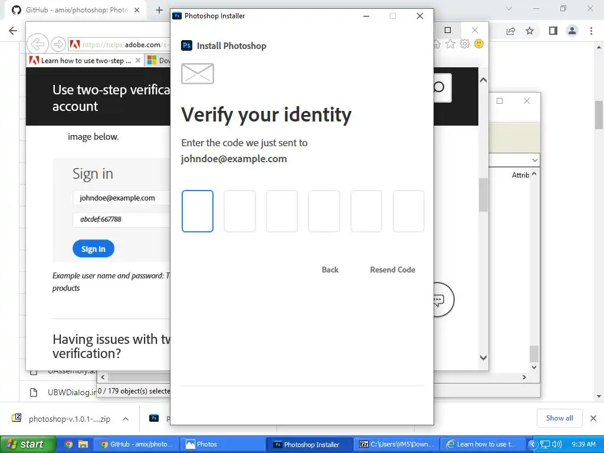This screenshot has height=453, width=604.
Task: Switch to 7-Zip Downloads taskbar button
Action: click(x=396, y=444)
